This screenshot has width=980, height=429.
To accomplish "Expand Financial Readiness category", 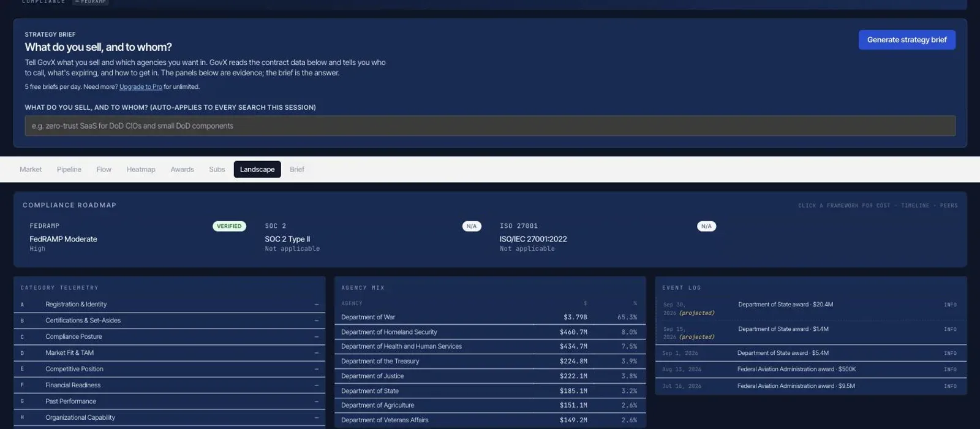I will click(x=170, y=385).
